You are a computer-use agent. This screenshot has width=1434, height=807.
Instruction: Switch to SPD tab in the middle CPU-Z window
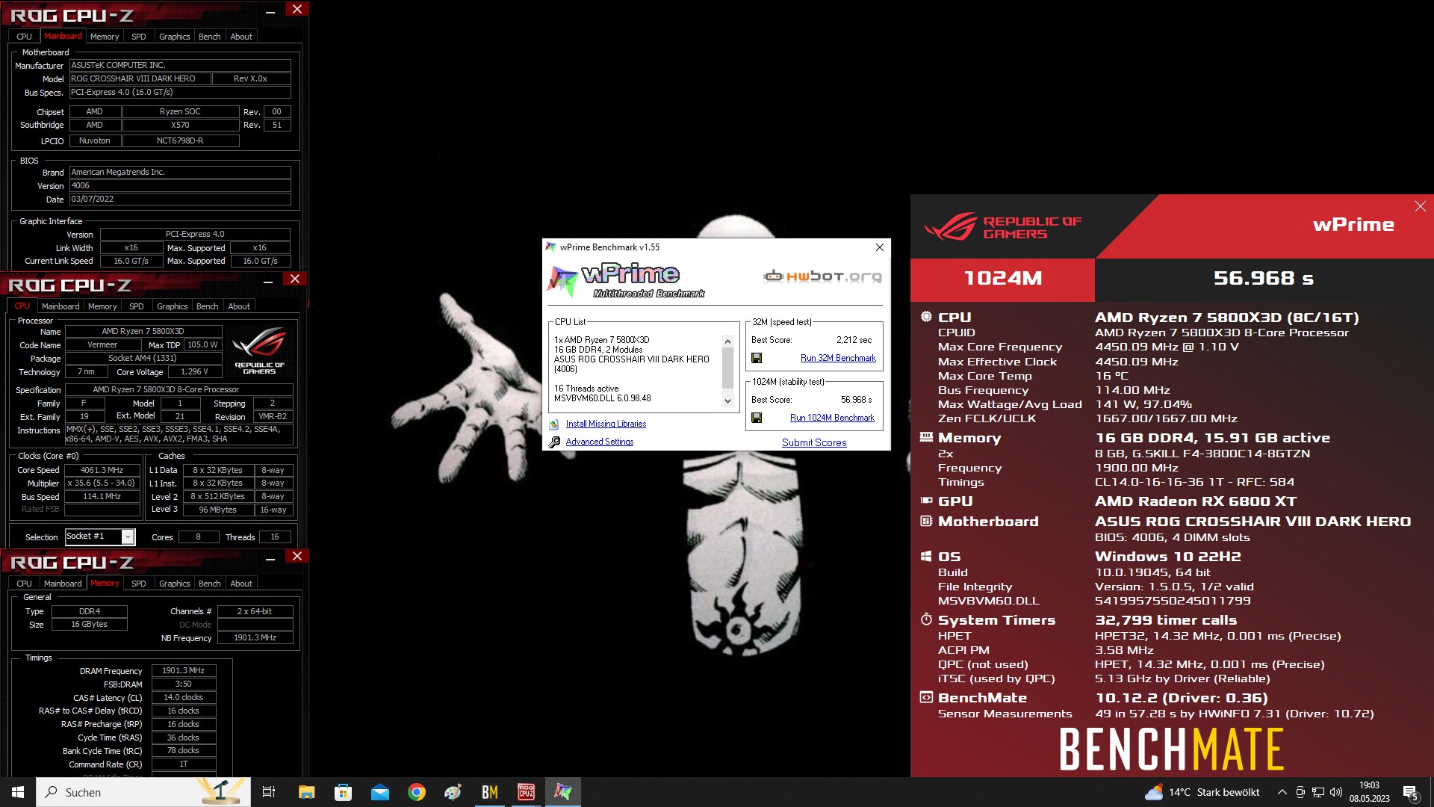[x=137, y=306]
